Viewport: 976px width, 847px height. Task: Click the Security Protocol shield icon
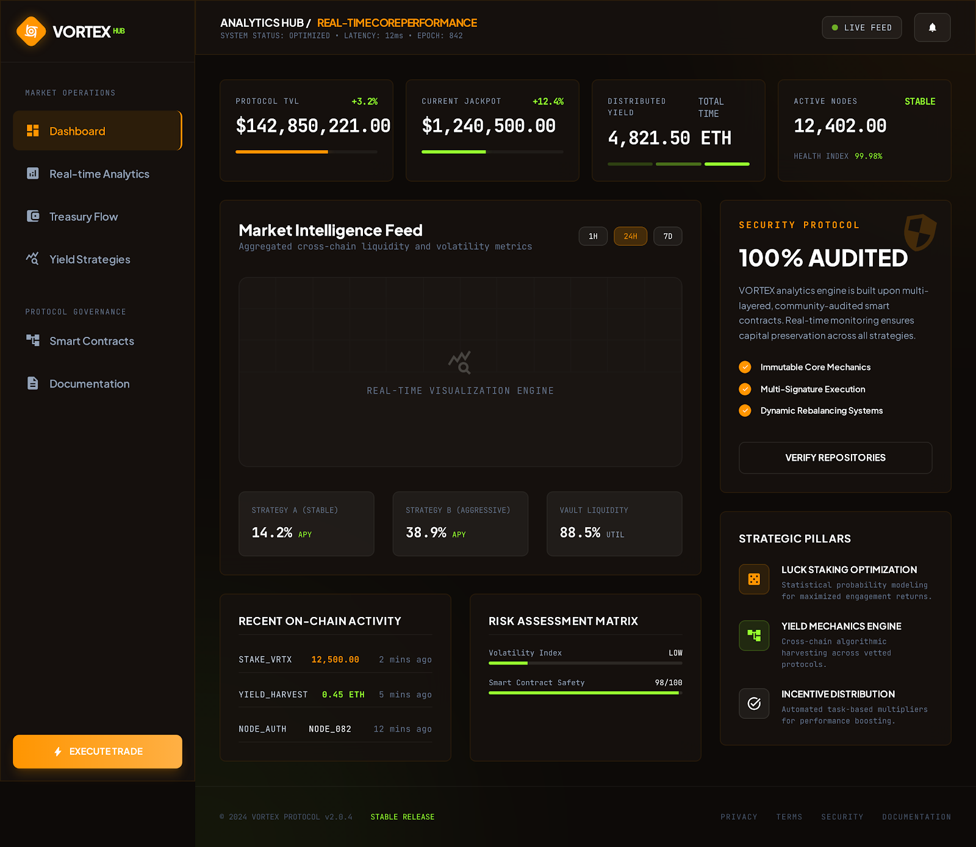921,234
